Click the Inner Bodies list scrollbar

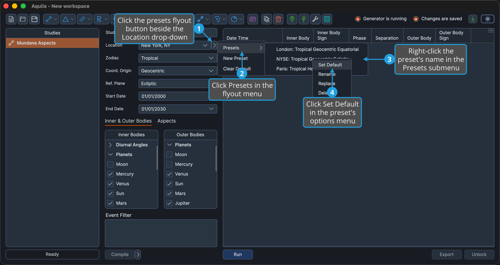pyautogui.click(x=157, y=158)
